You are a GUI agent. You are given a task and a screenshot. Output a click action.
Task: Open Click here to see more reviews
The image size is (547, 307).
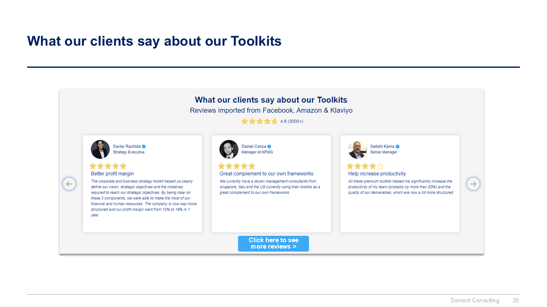pyautogui.click(x=273, y=243)
